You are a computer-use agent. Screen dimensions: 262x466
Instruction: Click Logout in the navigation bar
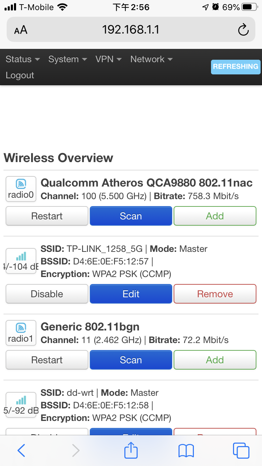tap(20, 75)
